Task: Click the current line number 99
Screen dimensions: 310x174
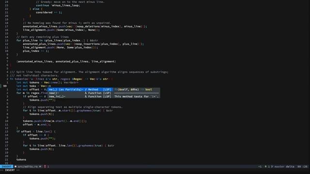Action: 5,86
